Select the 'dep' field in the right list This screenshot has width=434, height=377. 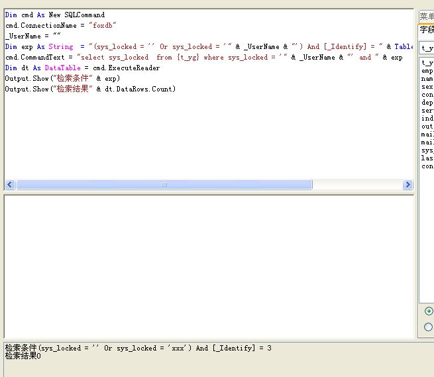tap(427, 103)
